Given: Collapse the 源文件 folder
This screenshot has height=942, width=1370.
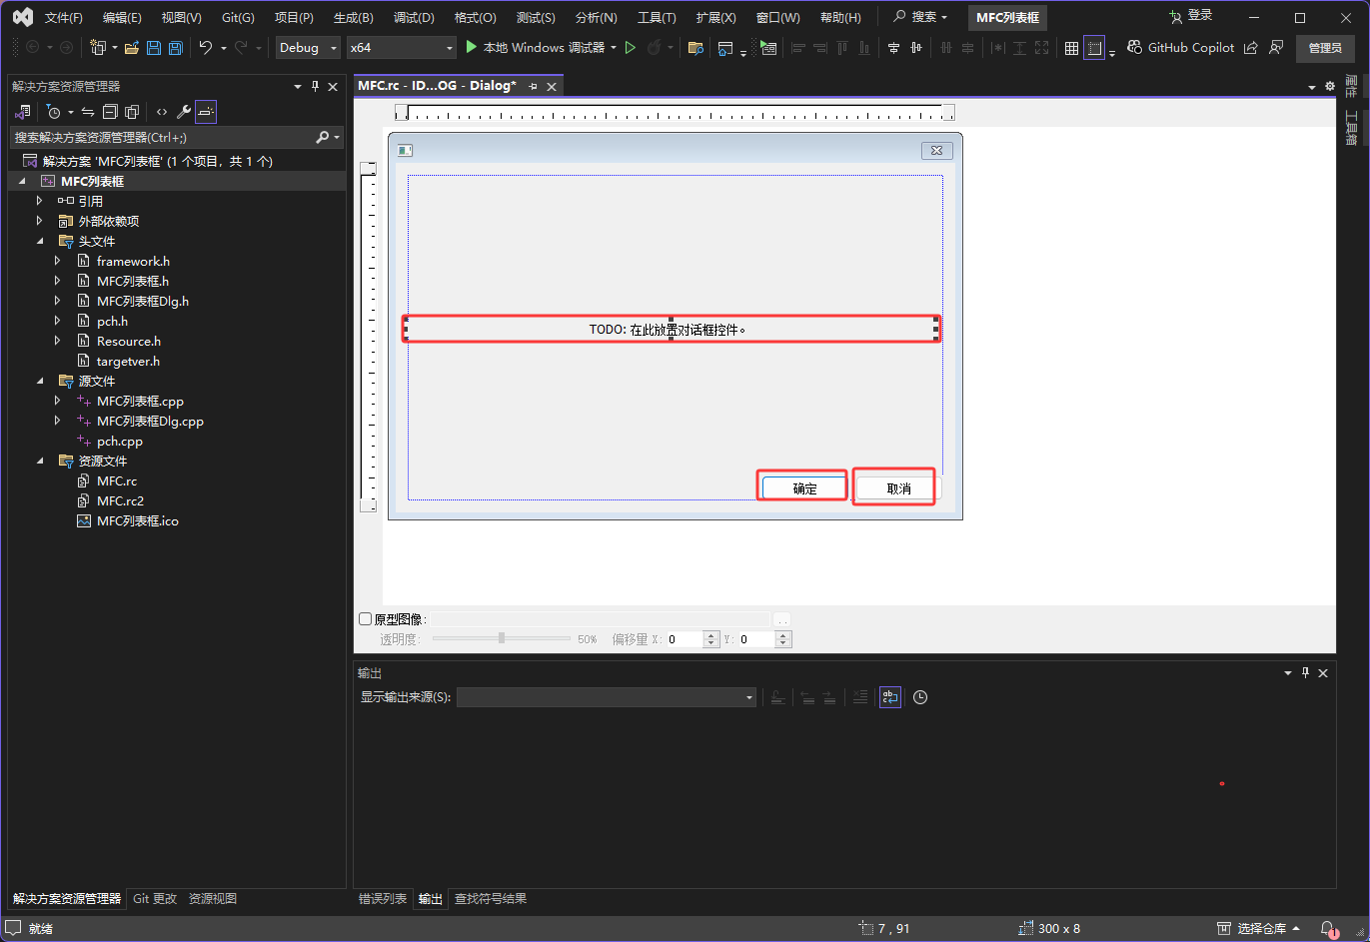Looking at the screenshot, I should (x=40, y=381).
